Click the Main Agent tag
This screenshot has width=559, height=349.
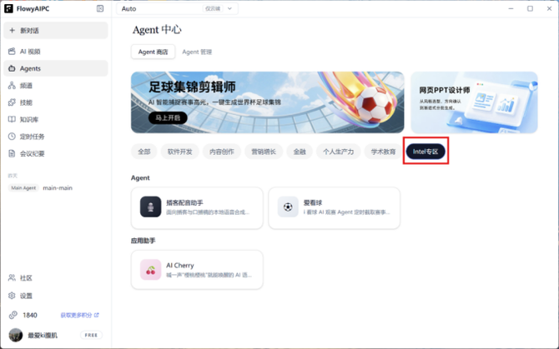23,188
